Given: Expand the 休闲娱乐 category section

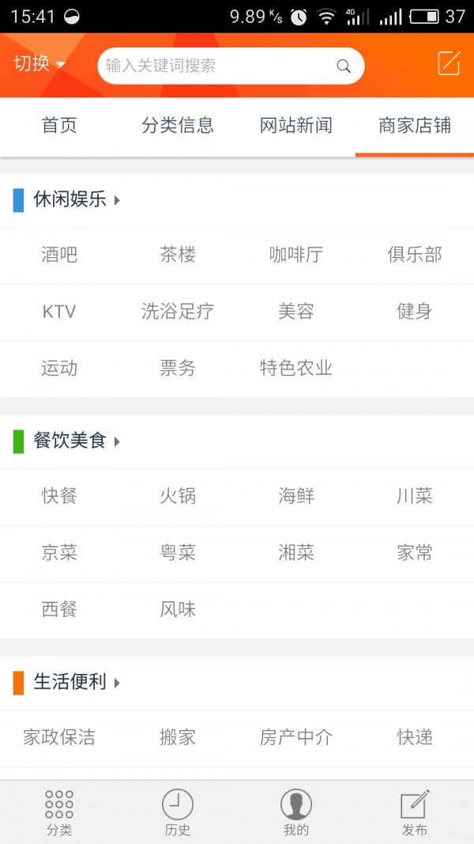Looking at the screenshot, I should [71, 200].
